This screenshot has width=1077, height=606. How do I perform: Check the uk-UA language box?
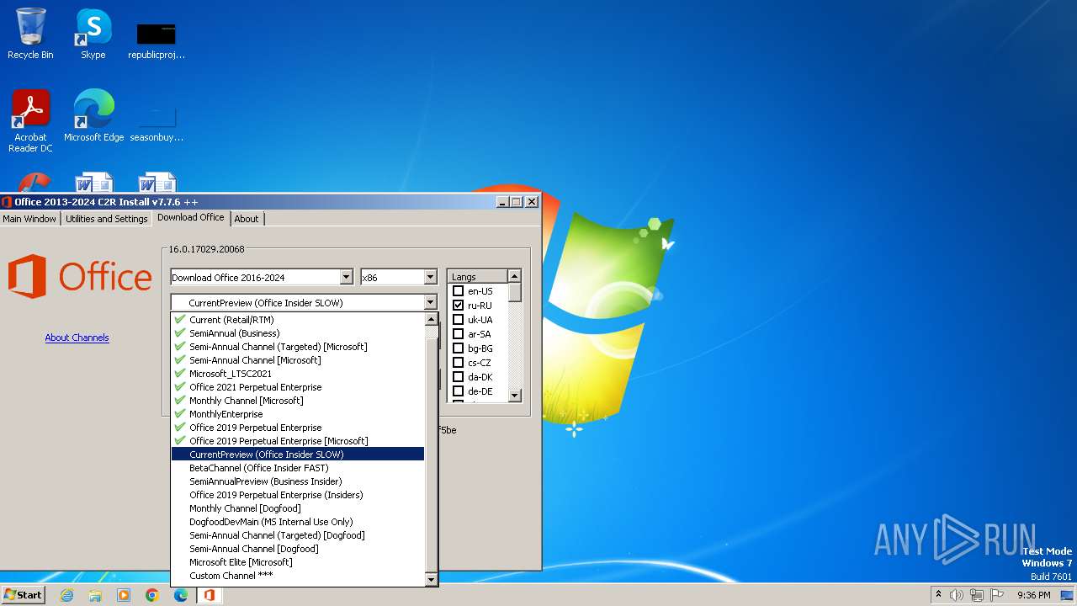459,320
